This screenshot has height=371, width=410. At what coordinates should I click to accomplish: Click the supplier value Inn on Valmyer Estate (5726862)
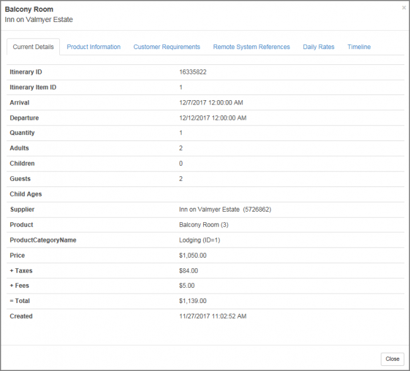pyautogui.click(x=225, y=209)
